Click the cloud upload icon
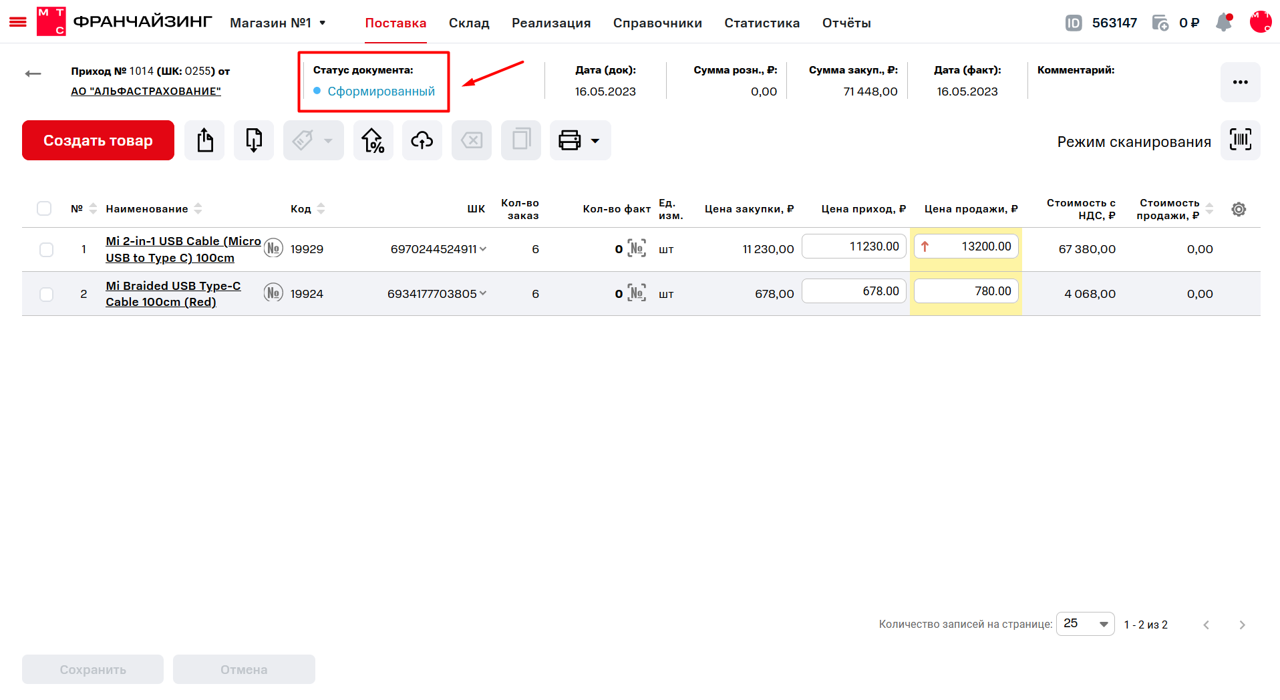 (x=422, y=140)
